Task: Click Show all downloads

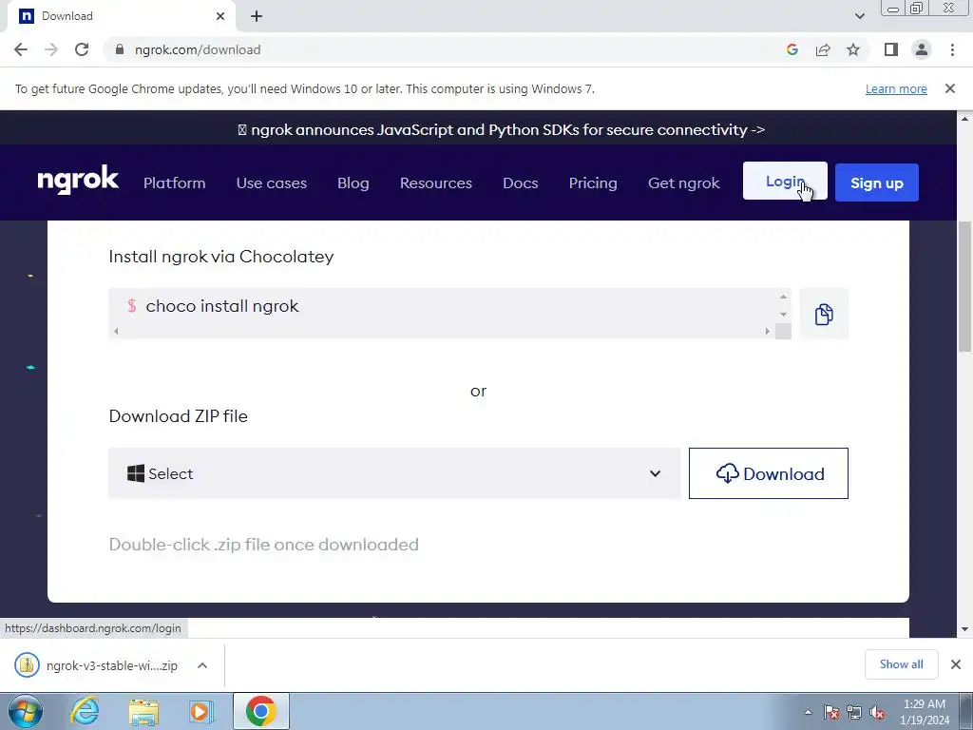Action: tap(901, 664)
